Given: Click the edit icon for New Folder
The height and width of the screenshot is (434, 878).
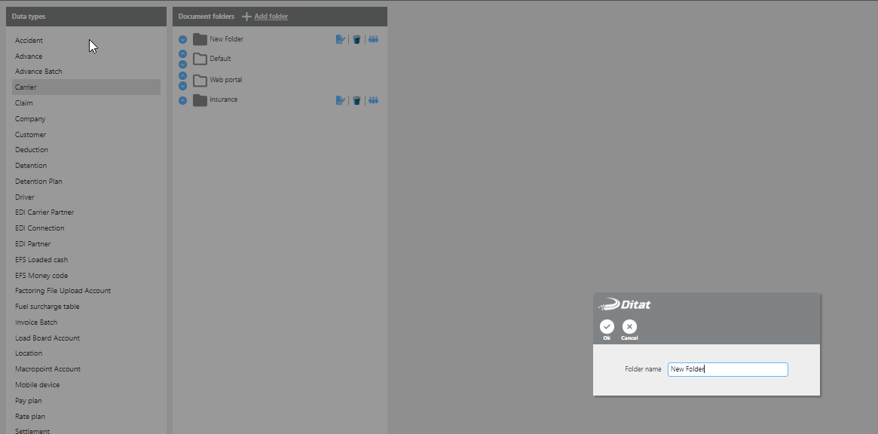Looking at the screenshot, I should tap(340, 39).
